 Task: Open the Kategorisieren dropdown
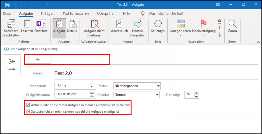(x=180, y=28)
